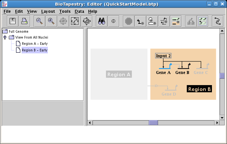Select Full Genome in the model tree
Viewport: 227px width, 144px height.
[x=18, y=32]
